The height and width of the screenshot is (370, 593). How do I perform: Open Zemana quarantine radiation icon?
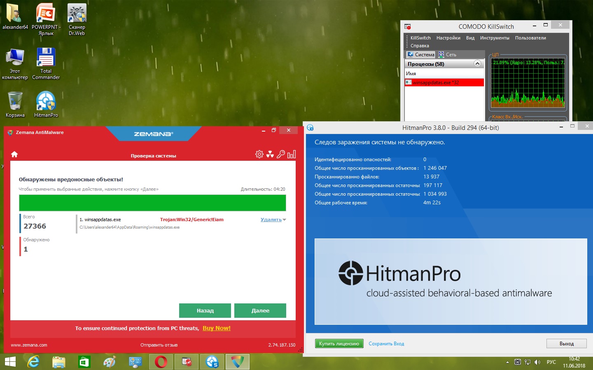point(270,154)
